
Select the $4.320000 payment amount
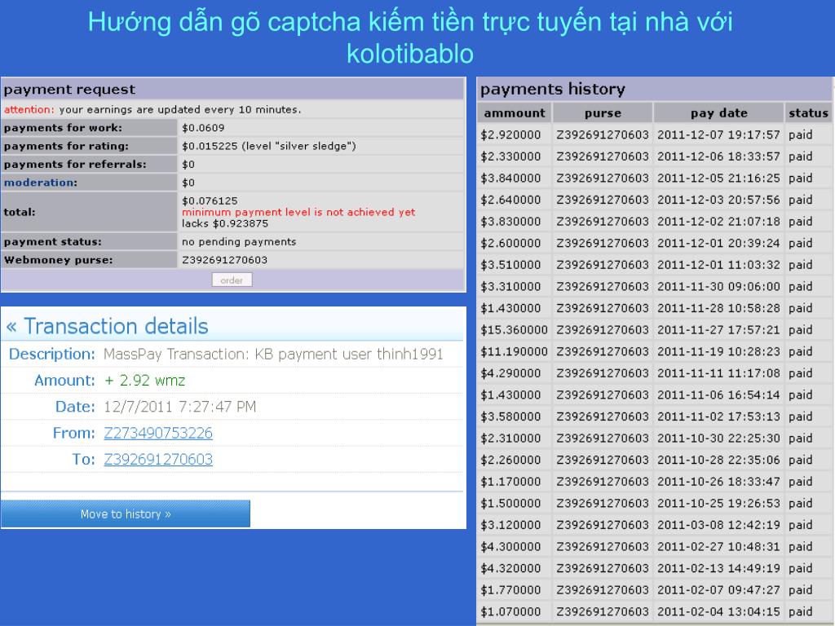[x=510, y=568]
